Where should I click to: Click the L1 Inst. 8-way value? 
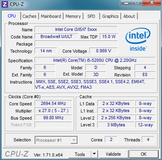(x=145, y=110)
